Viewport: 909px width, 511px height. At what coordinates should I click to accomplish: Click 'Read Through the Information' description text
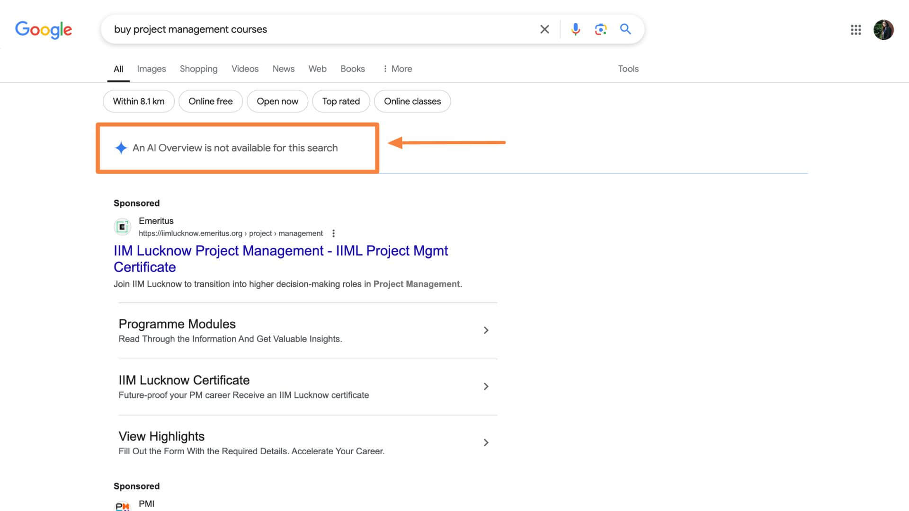coord(230,339)
